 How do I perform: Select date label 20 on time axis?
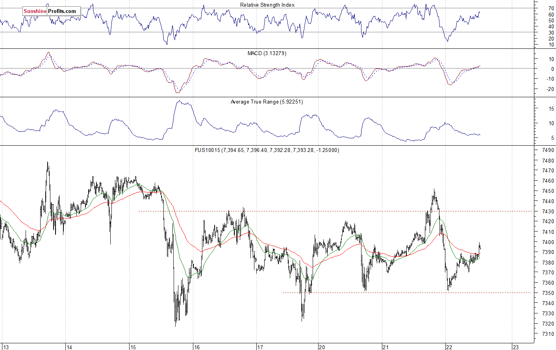click(x=322, y=347)
